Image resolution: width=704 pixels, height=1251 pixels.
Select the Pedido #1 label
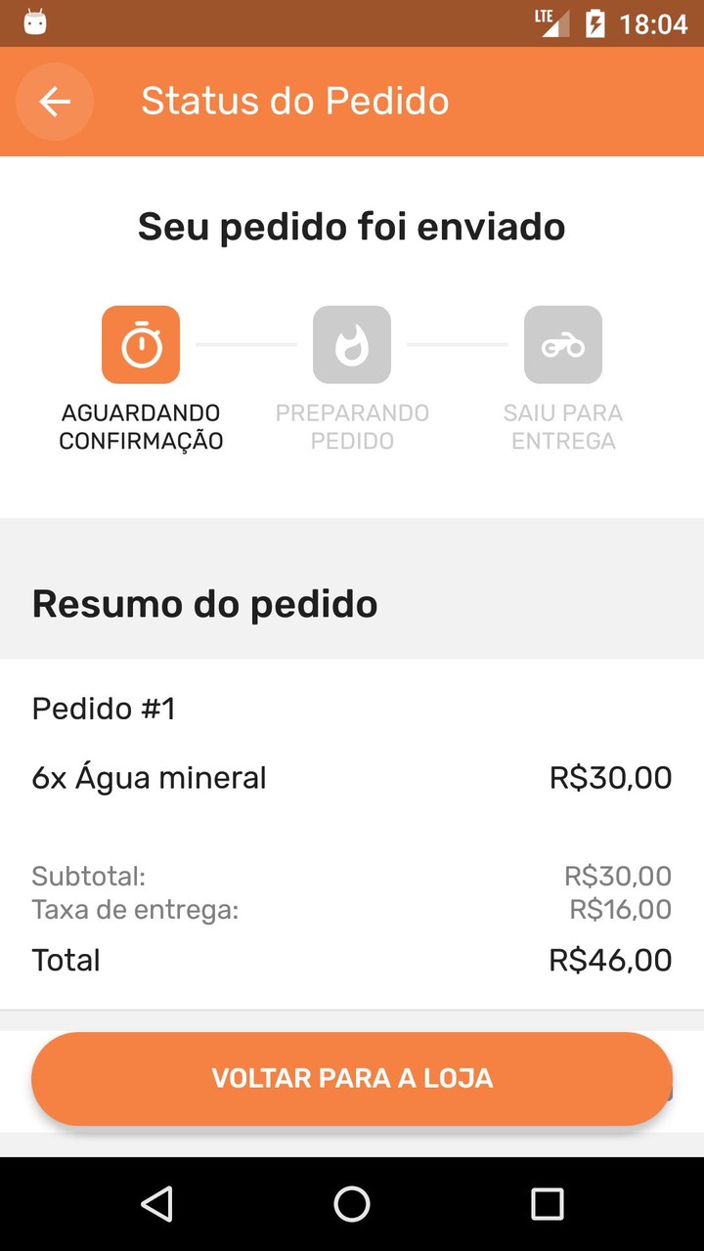point(104,709)
